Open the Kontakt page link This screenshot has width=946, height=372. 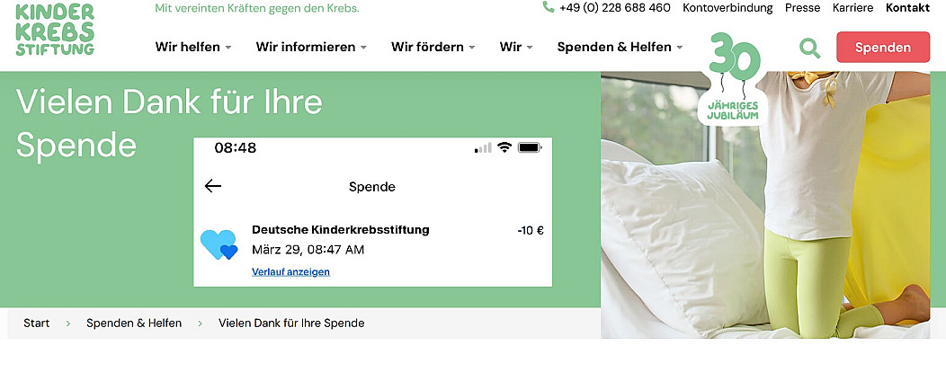[x=907, y=8]
